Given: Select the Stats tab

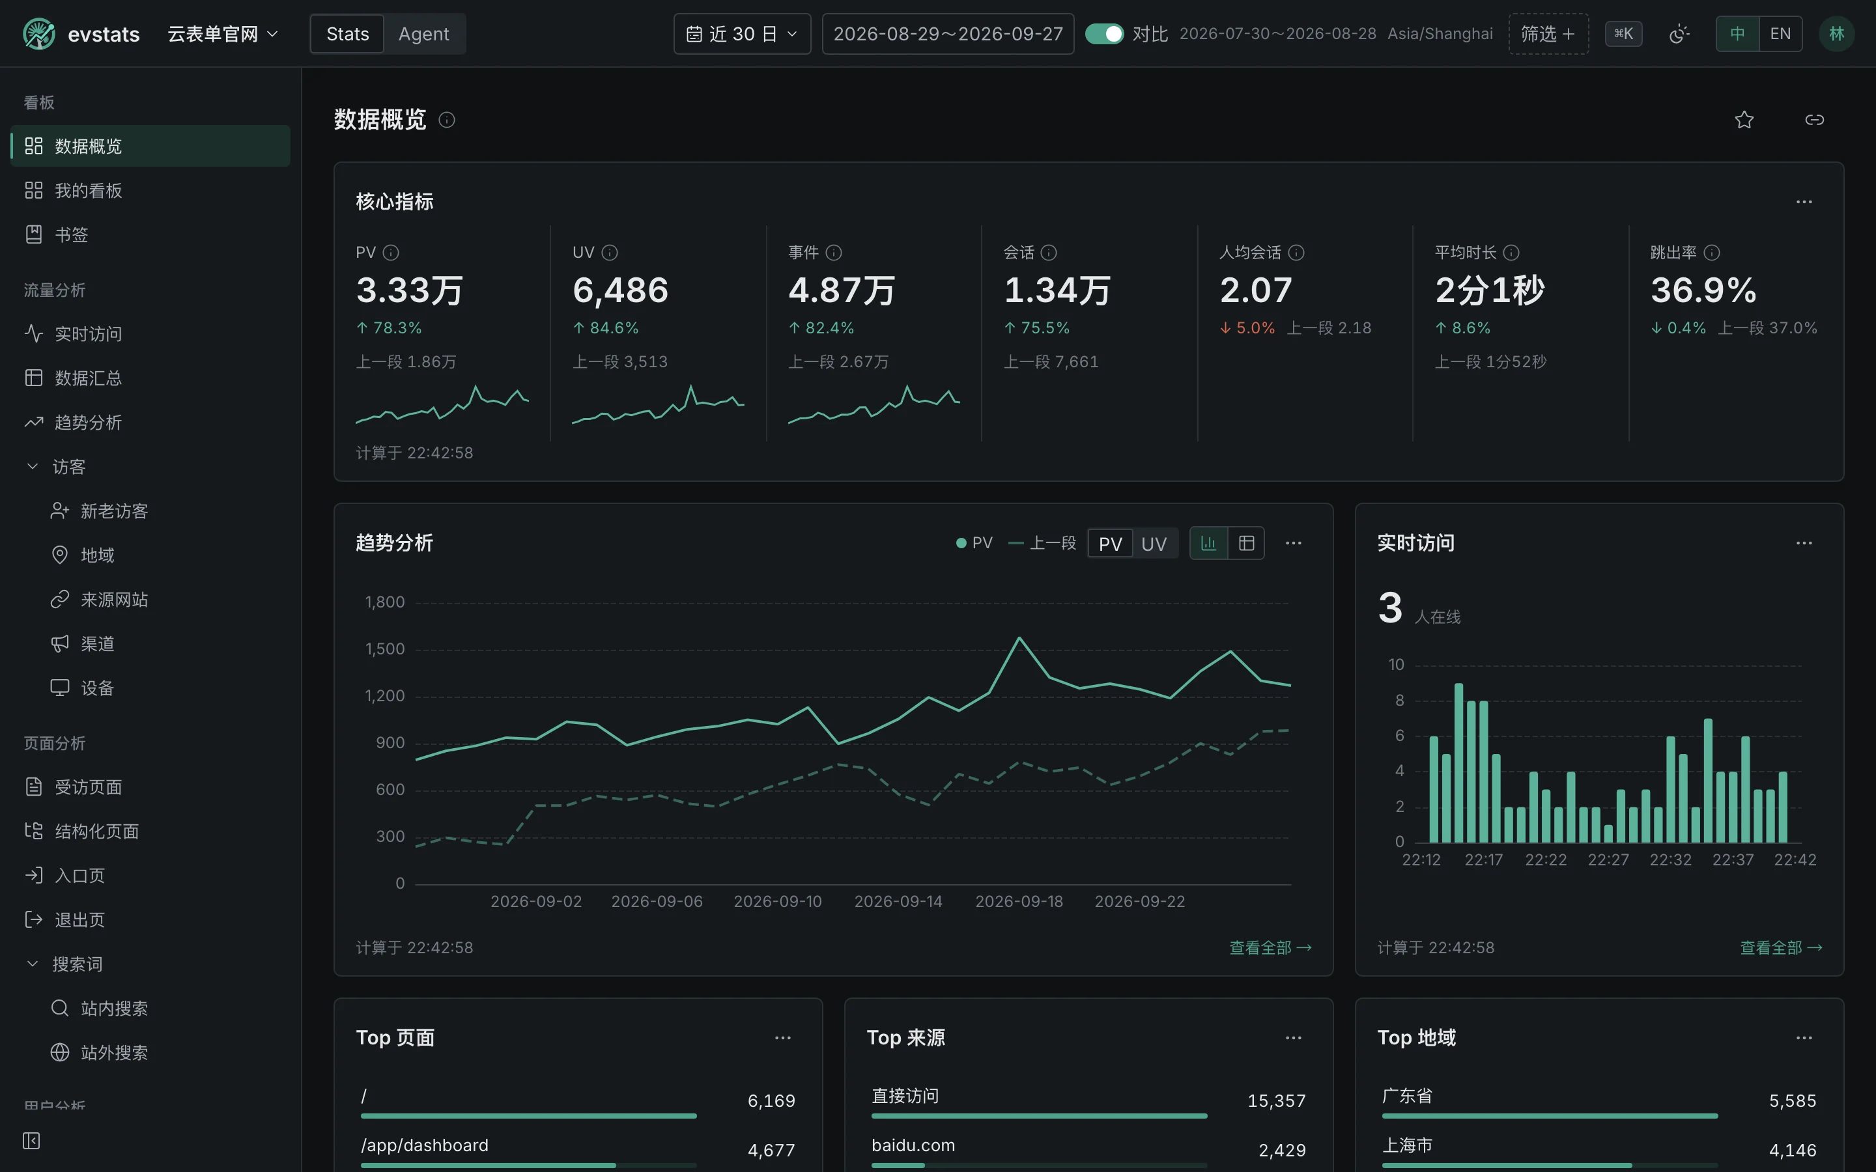Looking at the screenshot, I should (x=347, y=34).
